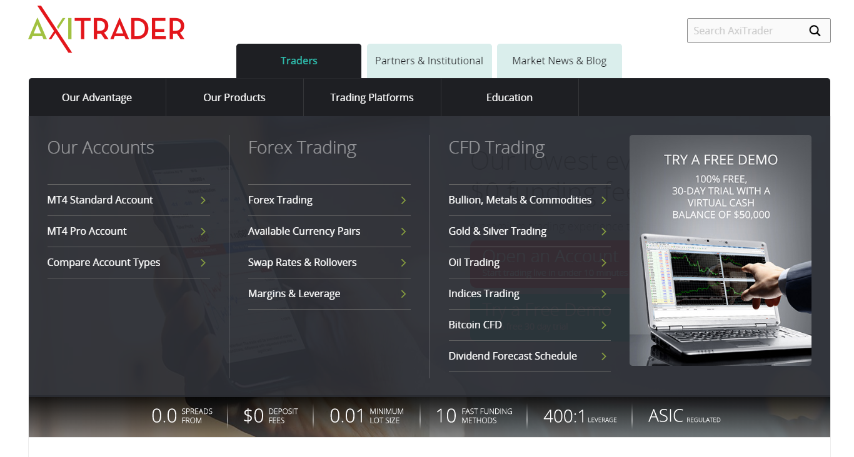Open the Partners & Institutional tab
This screenshot has width=854, height=457.
pyautogui.click(x=429, y=61)
